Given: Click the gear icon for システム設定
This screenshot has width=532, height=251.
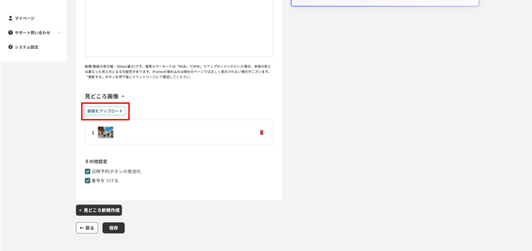Looking at the screenshot, I should click(x=10, y=47).
